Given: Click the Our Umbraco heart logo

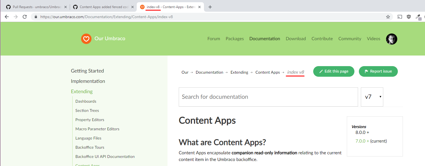Looking at the screenshot, I should point(86,39).
